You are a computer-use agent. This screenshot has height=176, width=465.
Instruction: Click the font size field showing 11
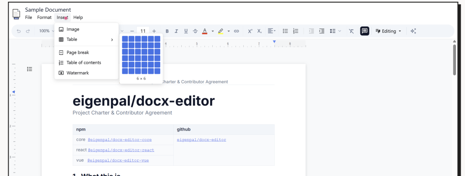[x=143, y=31]
